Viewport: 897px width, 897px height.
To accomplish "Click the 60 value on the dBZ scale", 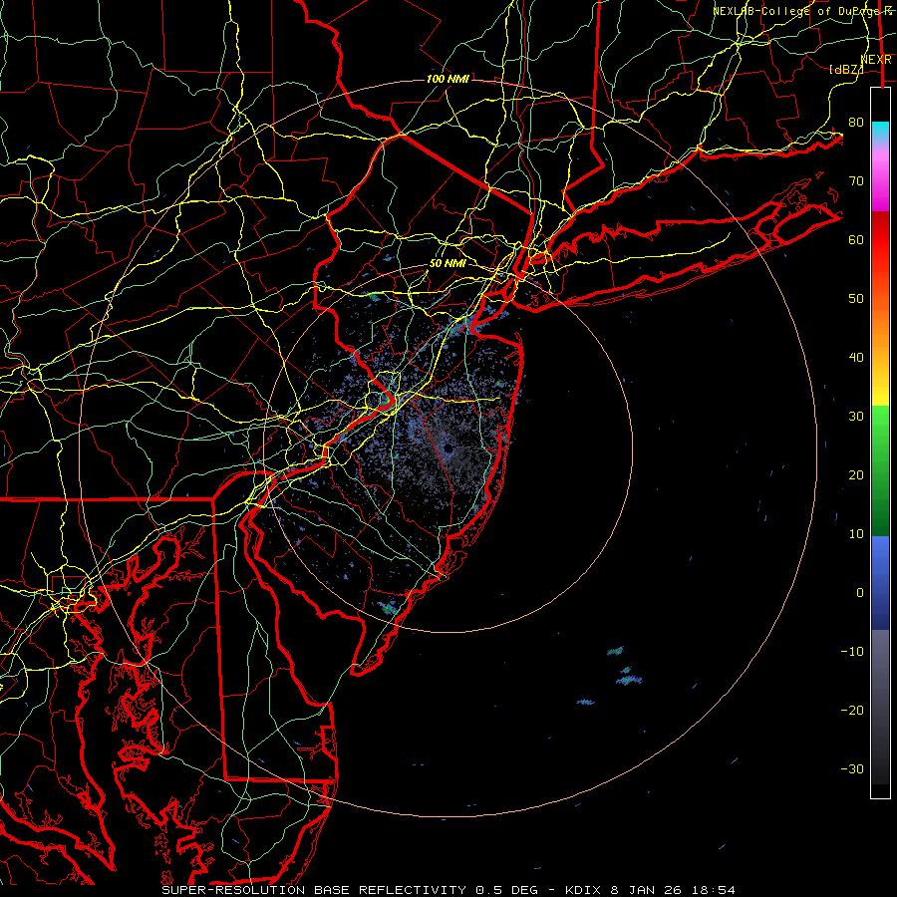I will coord(856,239).
